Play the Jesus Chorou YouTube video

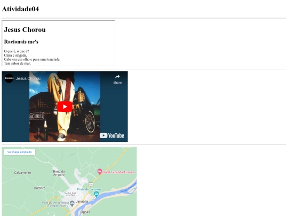pos(65,107)
